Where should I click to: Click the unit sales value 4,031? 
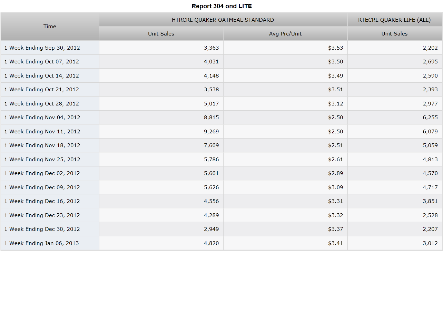(x=211, y=62)
